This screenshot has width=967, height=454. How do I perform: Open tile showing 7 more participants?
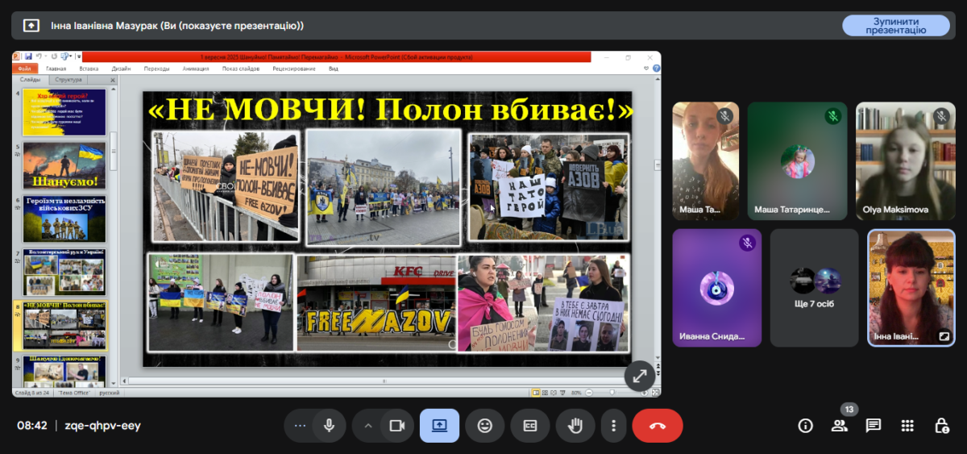pos(814,287)
